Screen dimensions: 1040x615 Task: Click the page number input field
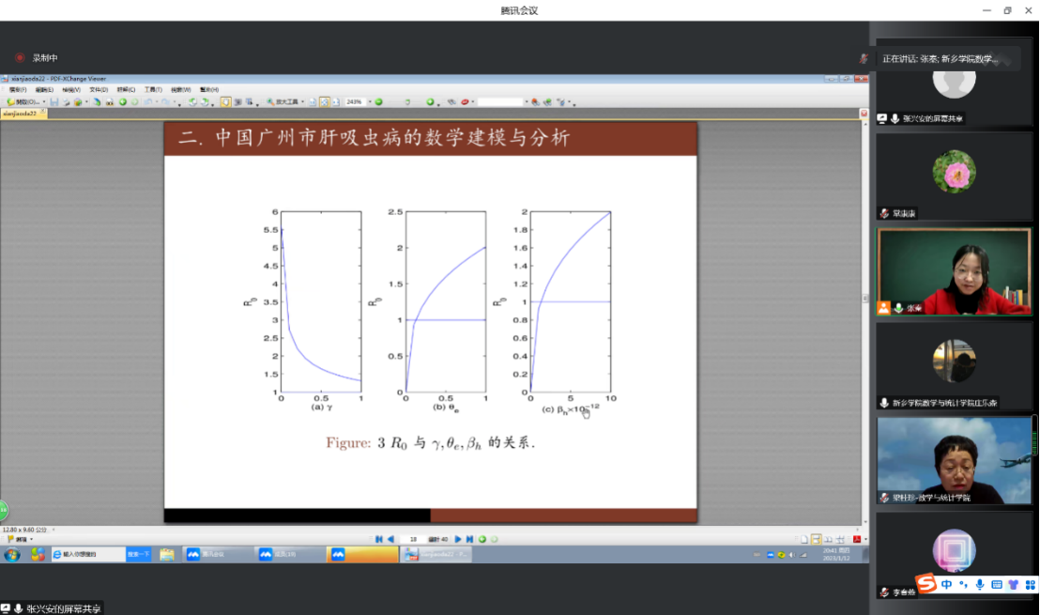413,539
